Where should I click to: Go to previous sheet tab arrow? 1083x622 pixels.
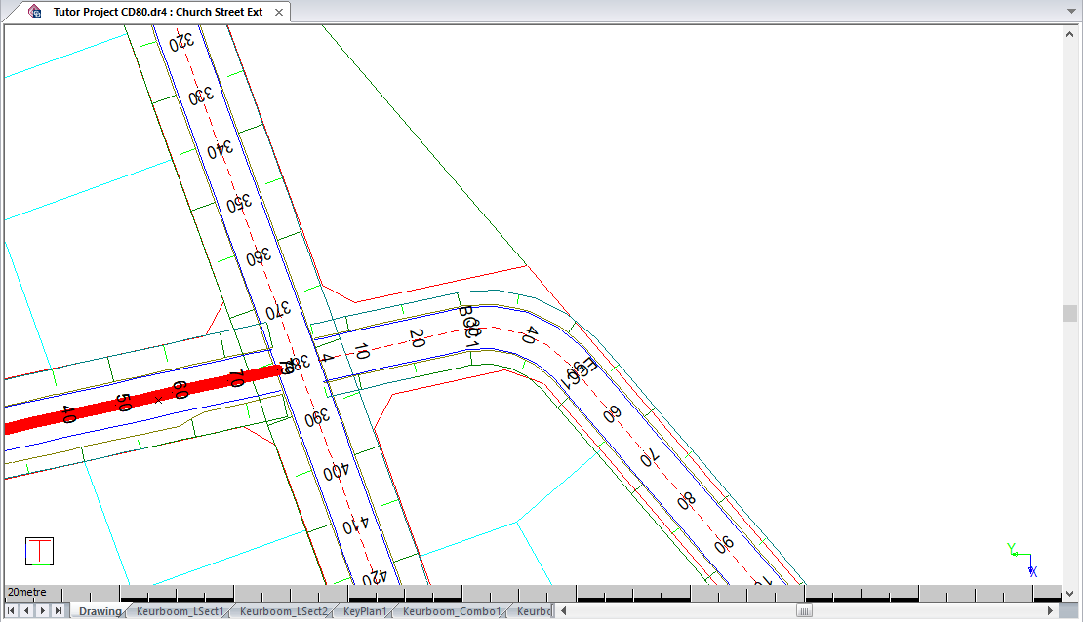26,610
